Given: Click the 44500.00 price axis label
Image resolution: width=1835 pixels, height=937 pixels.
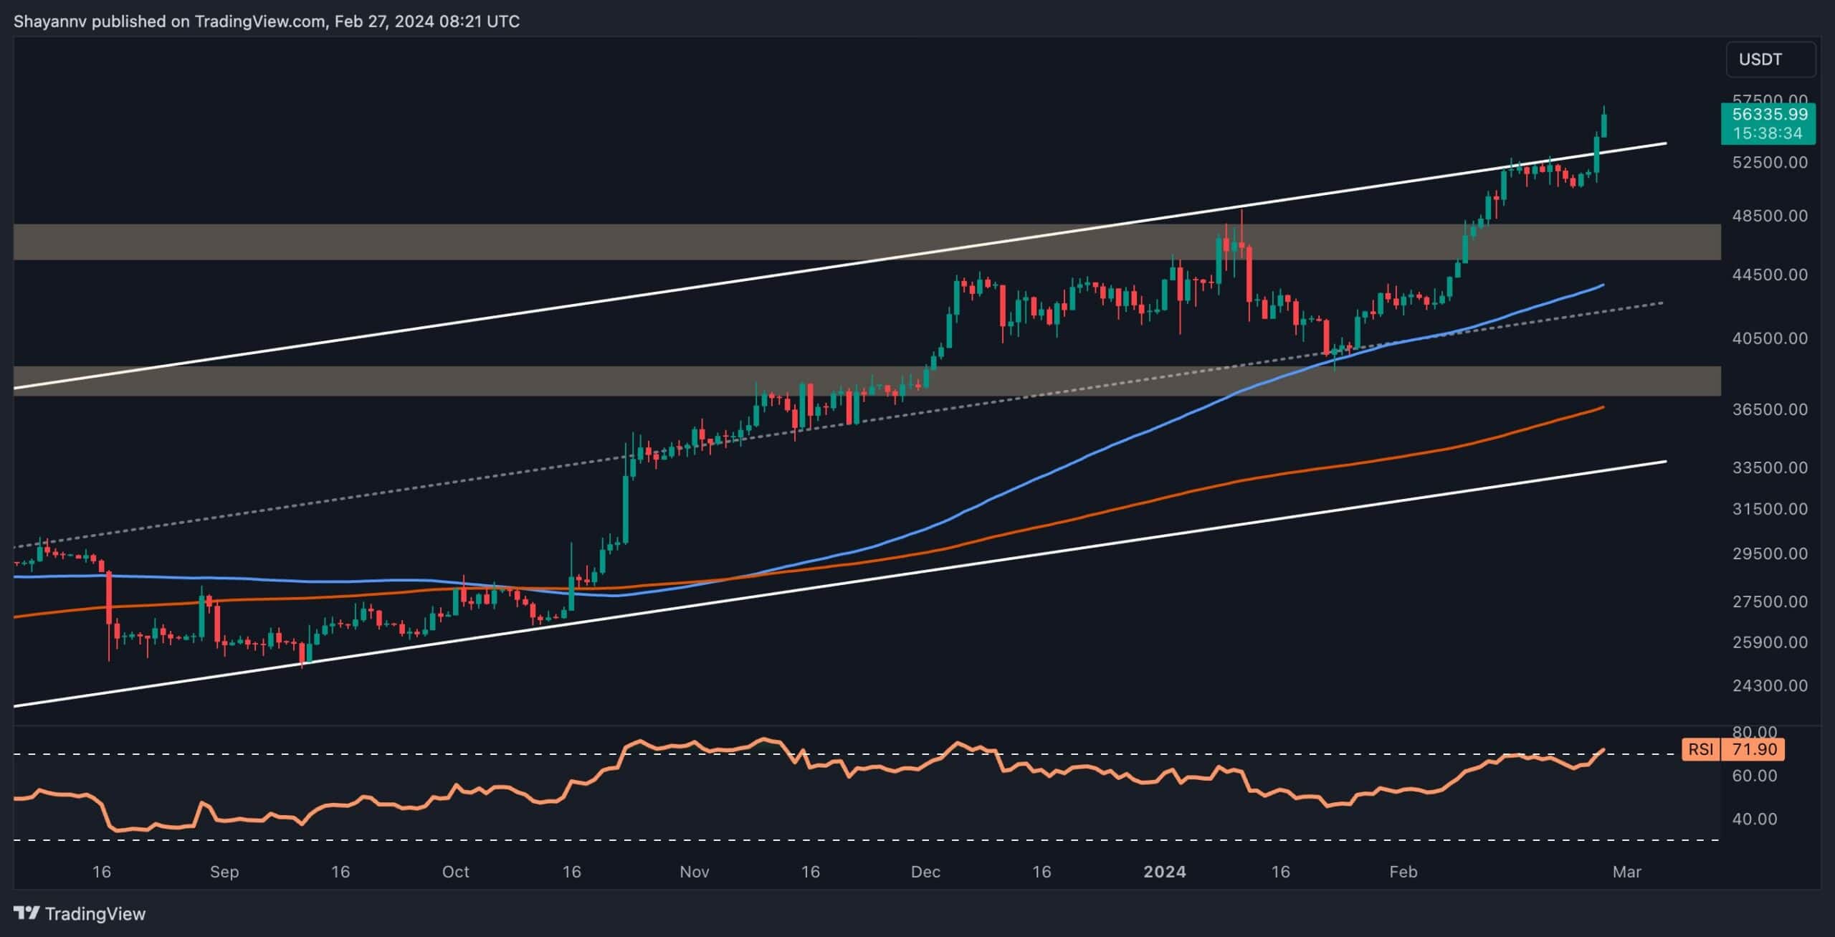Looking at the screenshot, I should (1769, 275).
